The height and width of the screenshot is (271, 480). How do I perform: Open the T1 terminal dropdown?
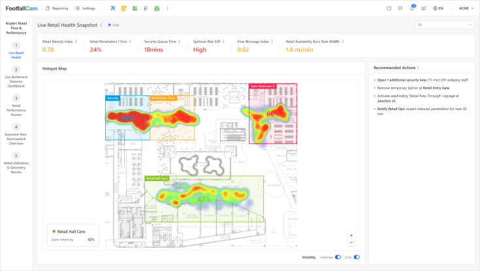point(445,25)
